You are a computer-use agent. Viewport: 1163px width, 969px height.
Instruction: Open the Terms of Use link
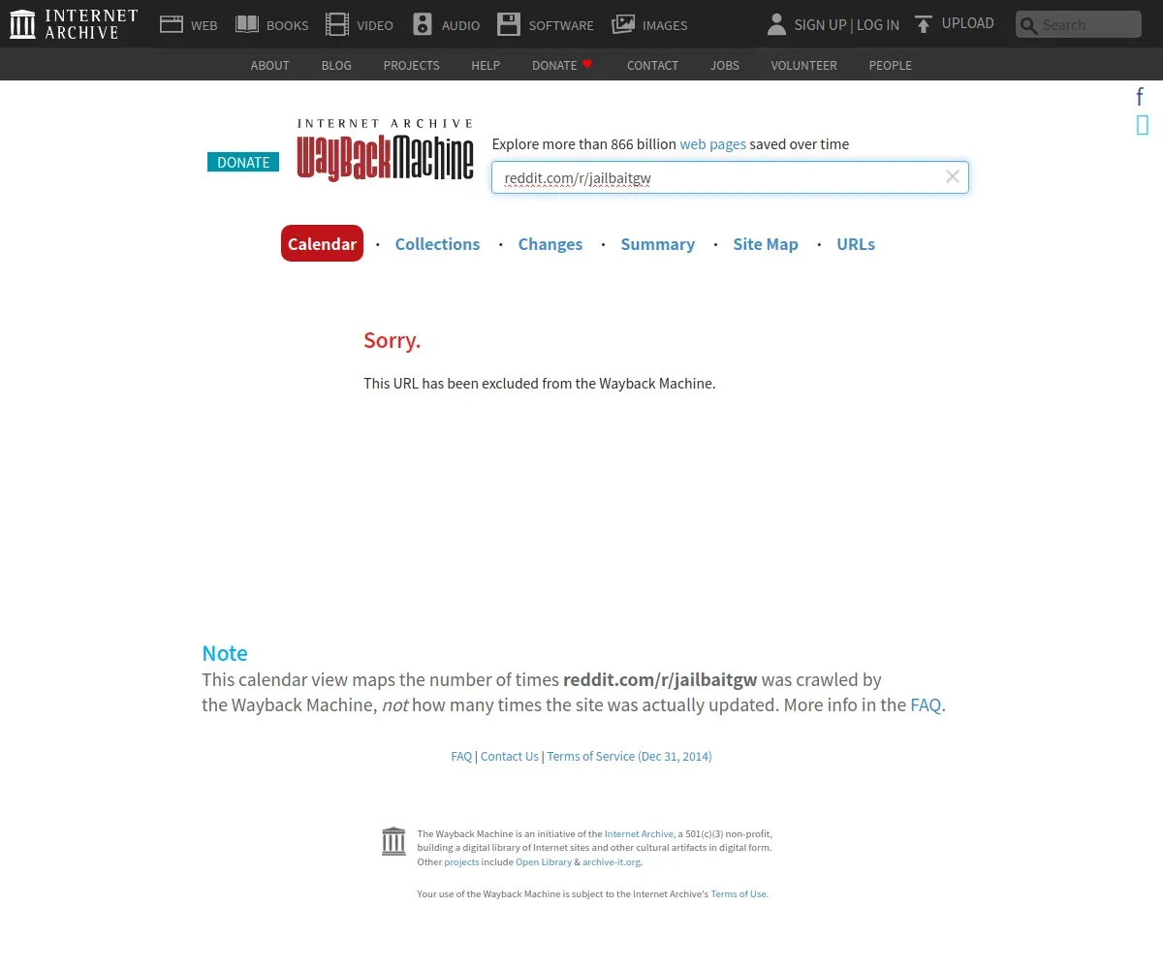tap(739, 893)
